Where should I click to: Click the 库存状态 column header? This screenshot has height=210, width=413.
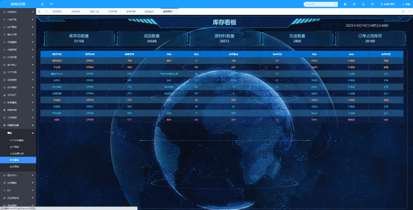386,54
